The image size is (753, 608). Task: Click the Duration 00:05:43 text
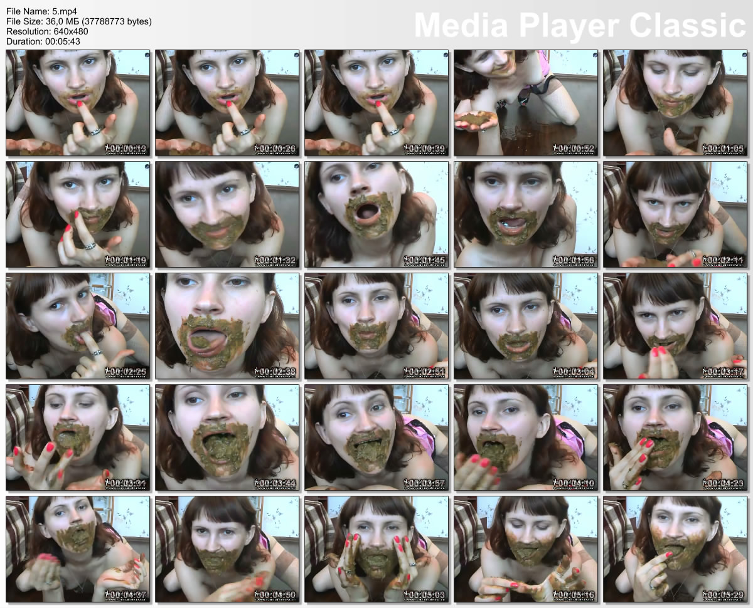tap(43, 41)
